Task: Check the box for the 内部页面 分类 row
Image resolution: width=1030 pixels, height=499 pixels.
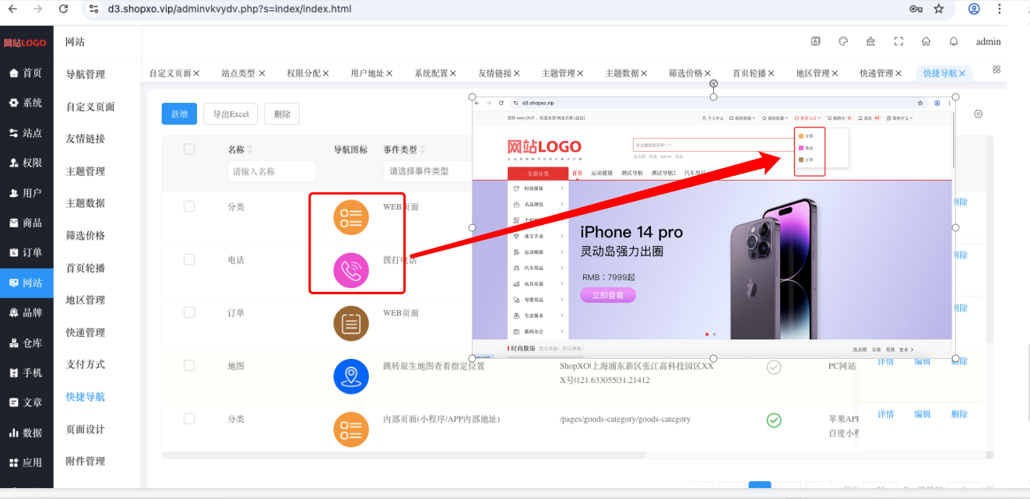Action: click(189, 418)
